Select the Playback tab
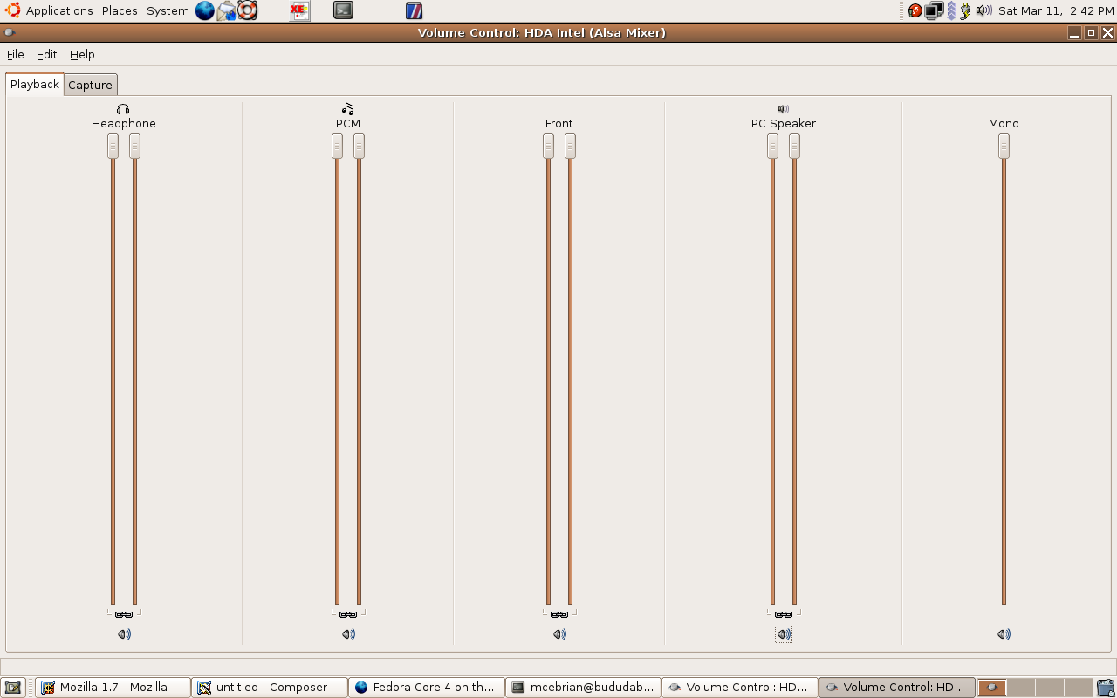Screen dimensions: 1117x698 click(x=35, y=84)
